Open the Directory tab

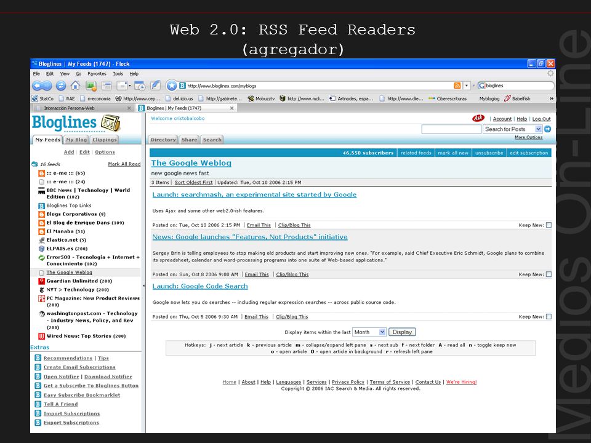[x=163, y=140]
